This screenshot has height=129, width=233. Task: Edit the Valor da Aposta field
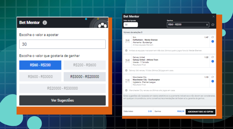pos(131,25)
